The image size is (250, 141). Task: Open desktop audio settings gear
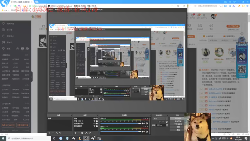click(147, 123)
